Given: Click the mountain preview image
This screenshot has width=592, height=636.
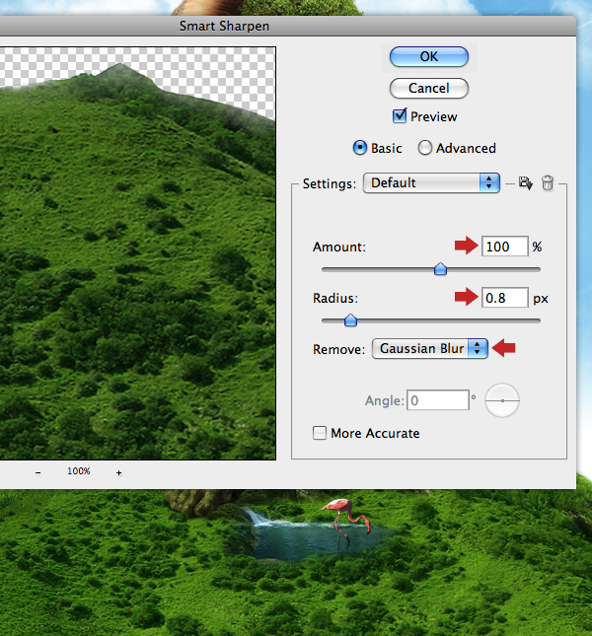Looking at the screenshot, I should (137, 253).
